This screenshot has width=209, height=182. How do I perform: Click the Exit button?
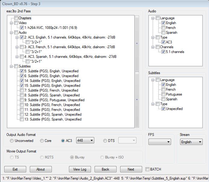(15, 169)
